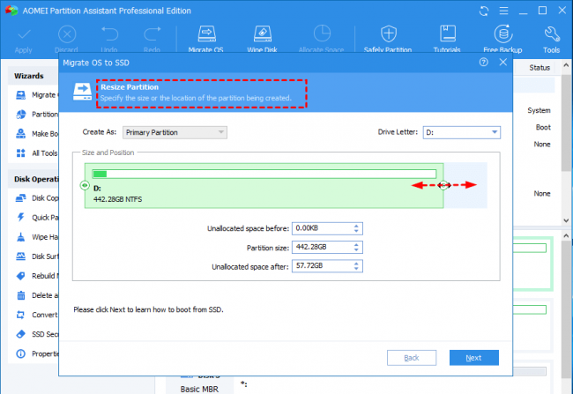Select Migrate wizard in sidebar
The image size is (573, 394).
pos(37,95)
